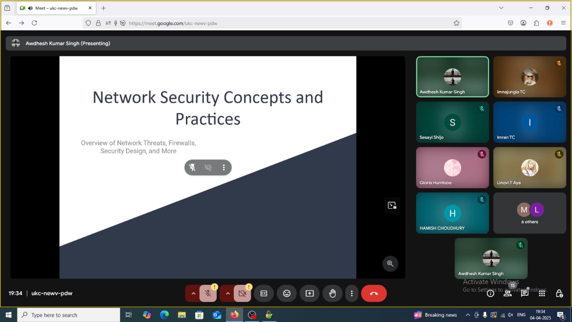Click the 6 others participants tile

[x=530, y=213]
